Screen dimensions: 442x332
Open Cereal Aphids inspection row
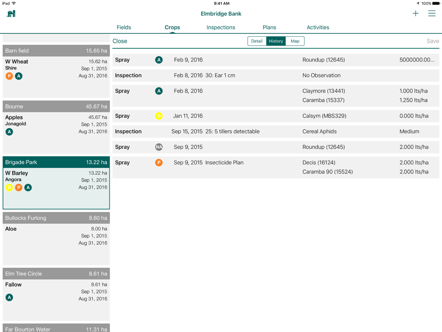click(x=276, y=131)
